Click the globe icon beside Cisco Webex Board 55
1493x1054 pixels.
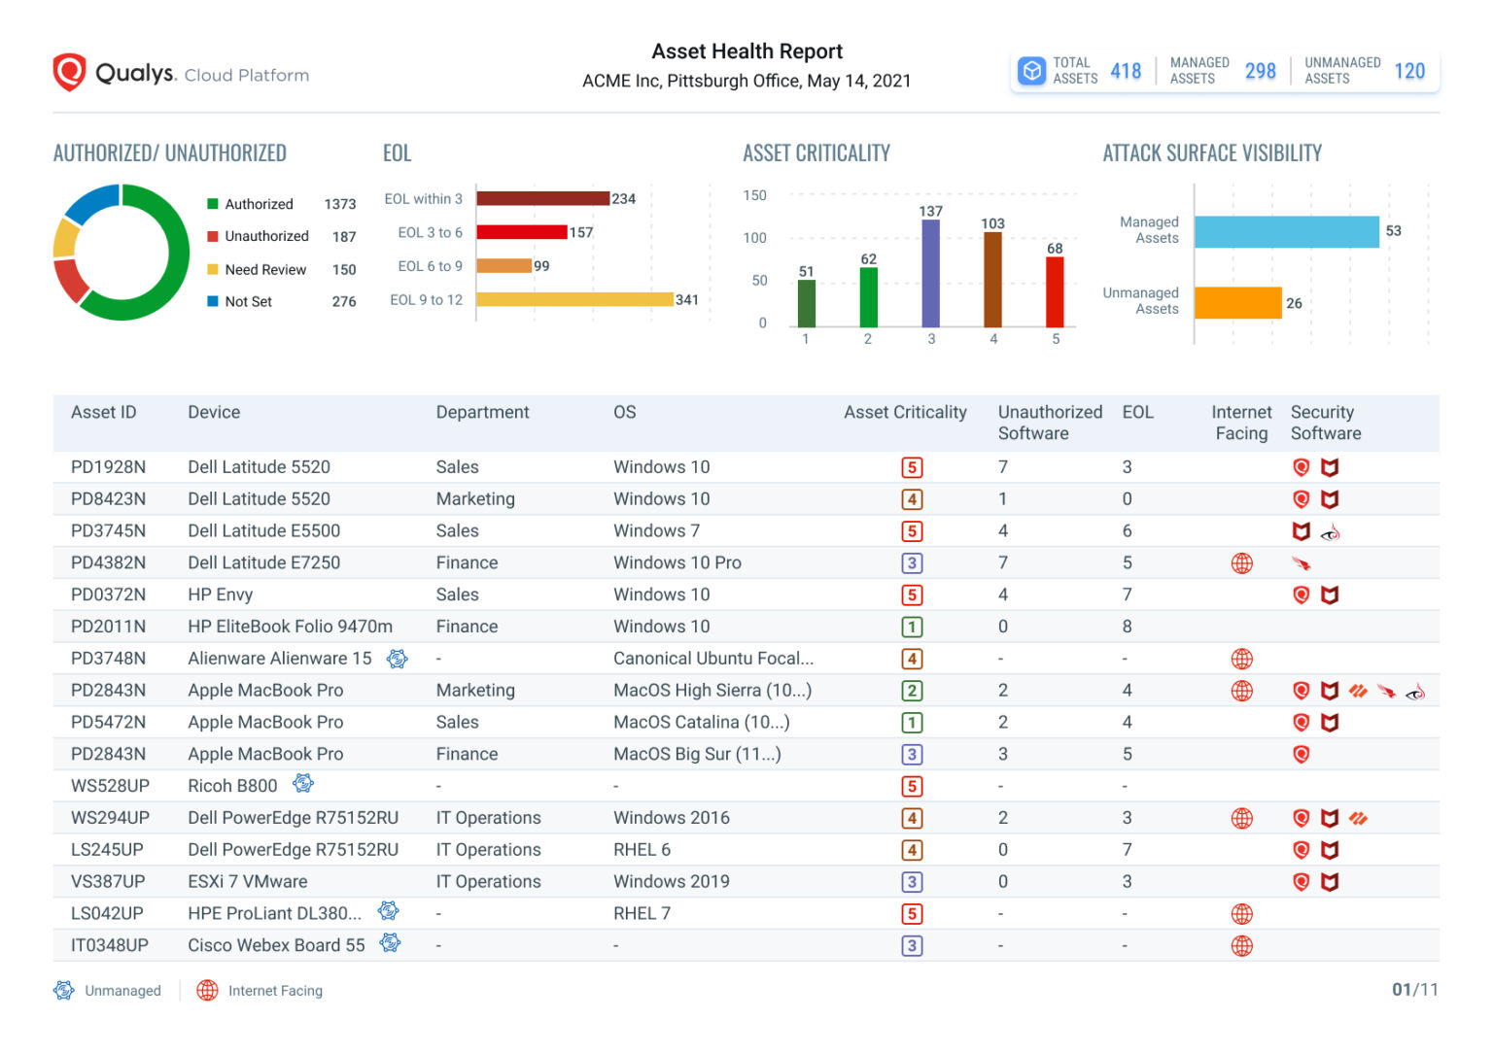pos(1241,945)
